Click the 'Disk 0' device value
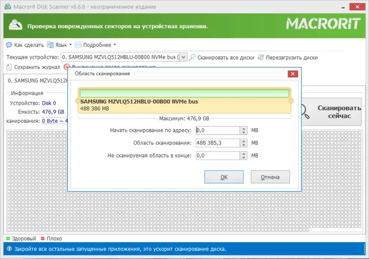The width and height of the screenshot is (369, 259). [49, 103]
